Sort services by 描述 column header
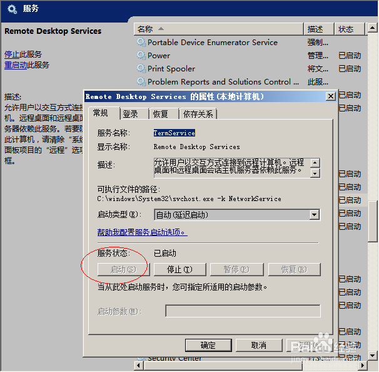The height and width of the screenshot is (372, 379). pos(319,29)
